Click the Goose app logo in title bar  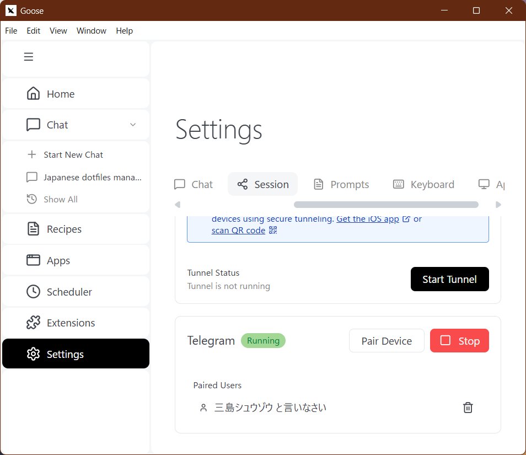pos(10,10)
